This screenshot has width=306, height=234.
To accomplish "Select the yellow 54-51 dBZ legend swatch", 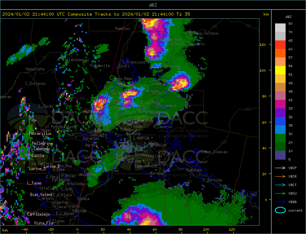I will point(280,70).
